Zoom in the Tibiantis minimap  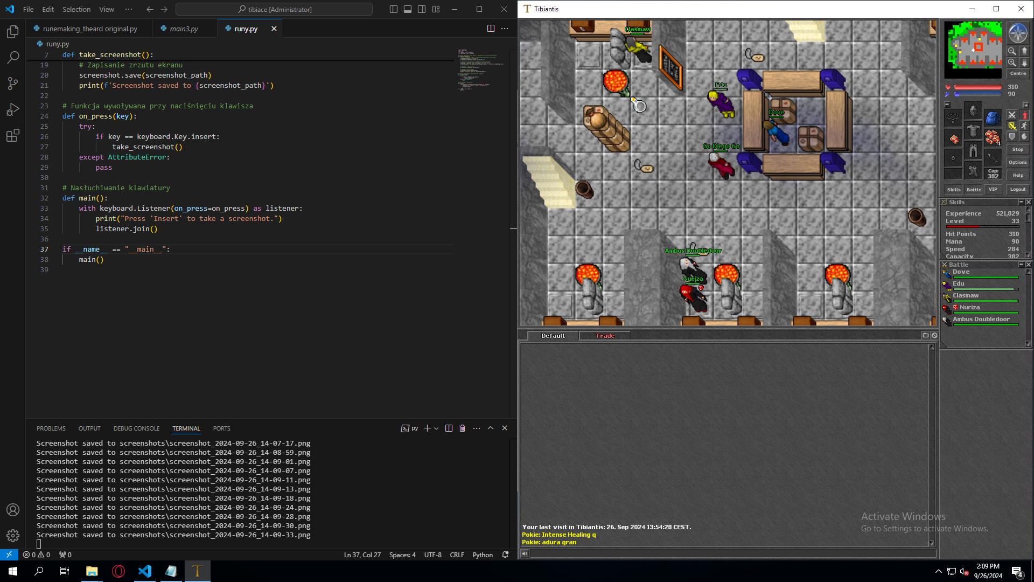point(1012,63)
